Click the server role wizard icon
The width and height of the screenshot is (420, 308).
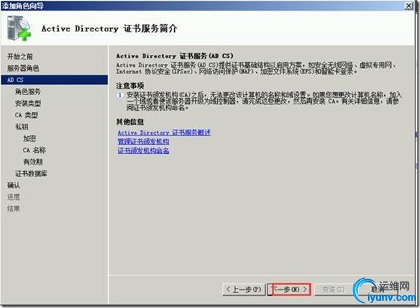[x=19, y=28]
